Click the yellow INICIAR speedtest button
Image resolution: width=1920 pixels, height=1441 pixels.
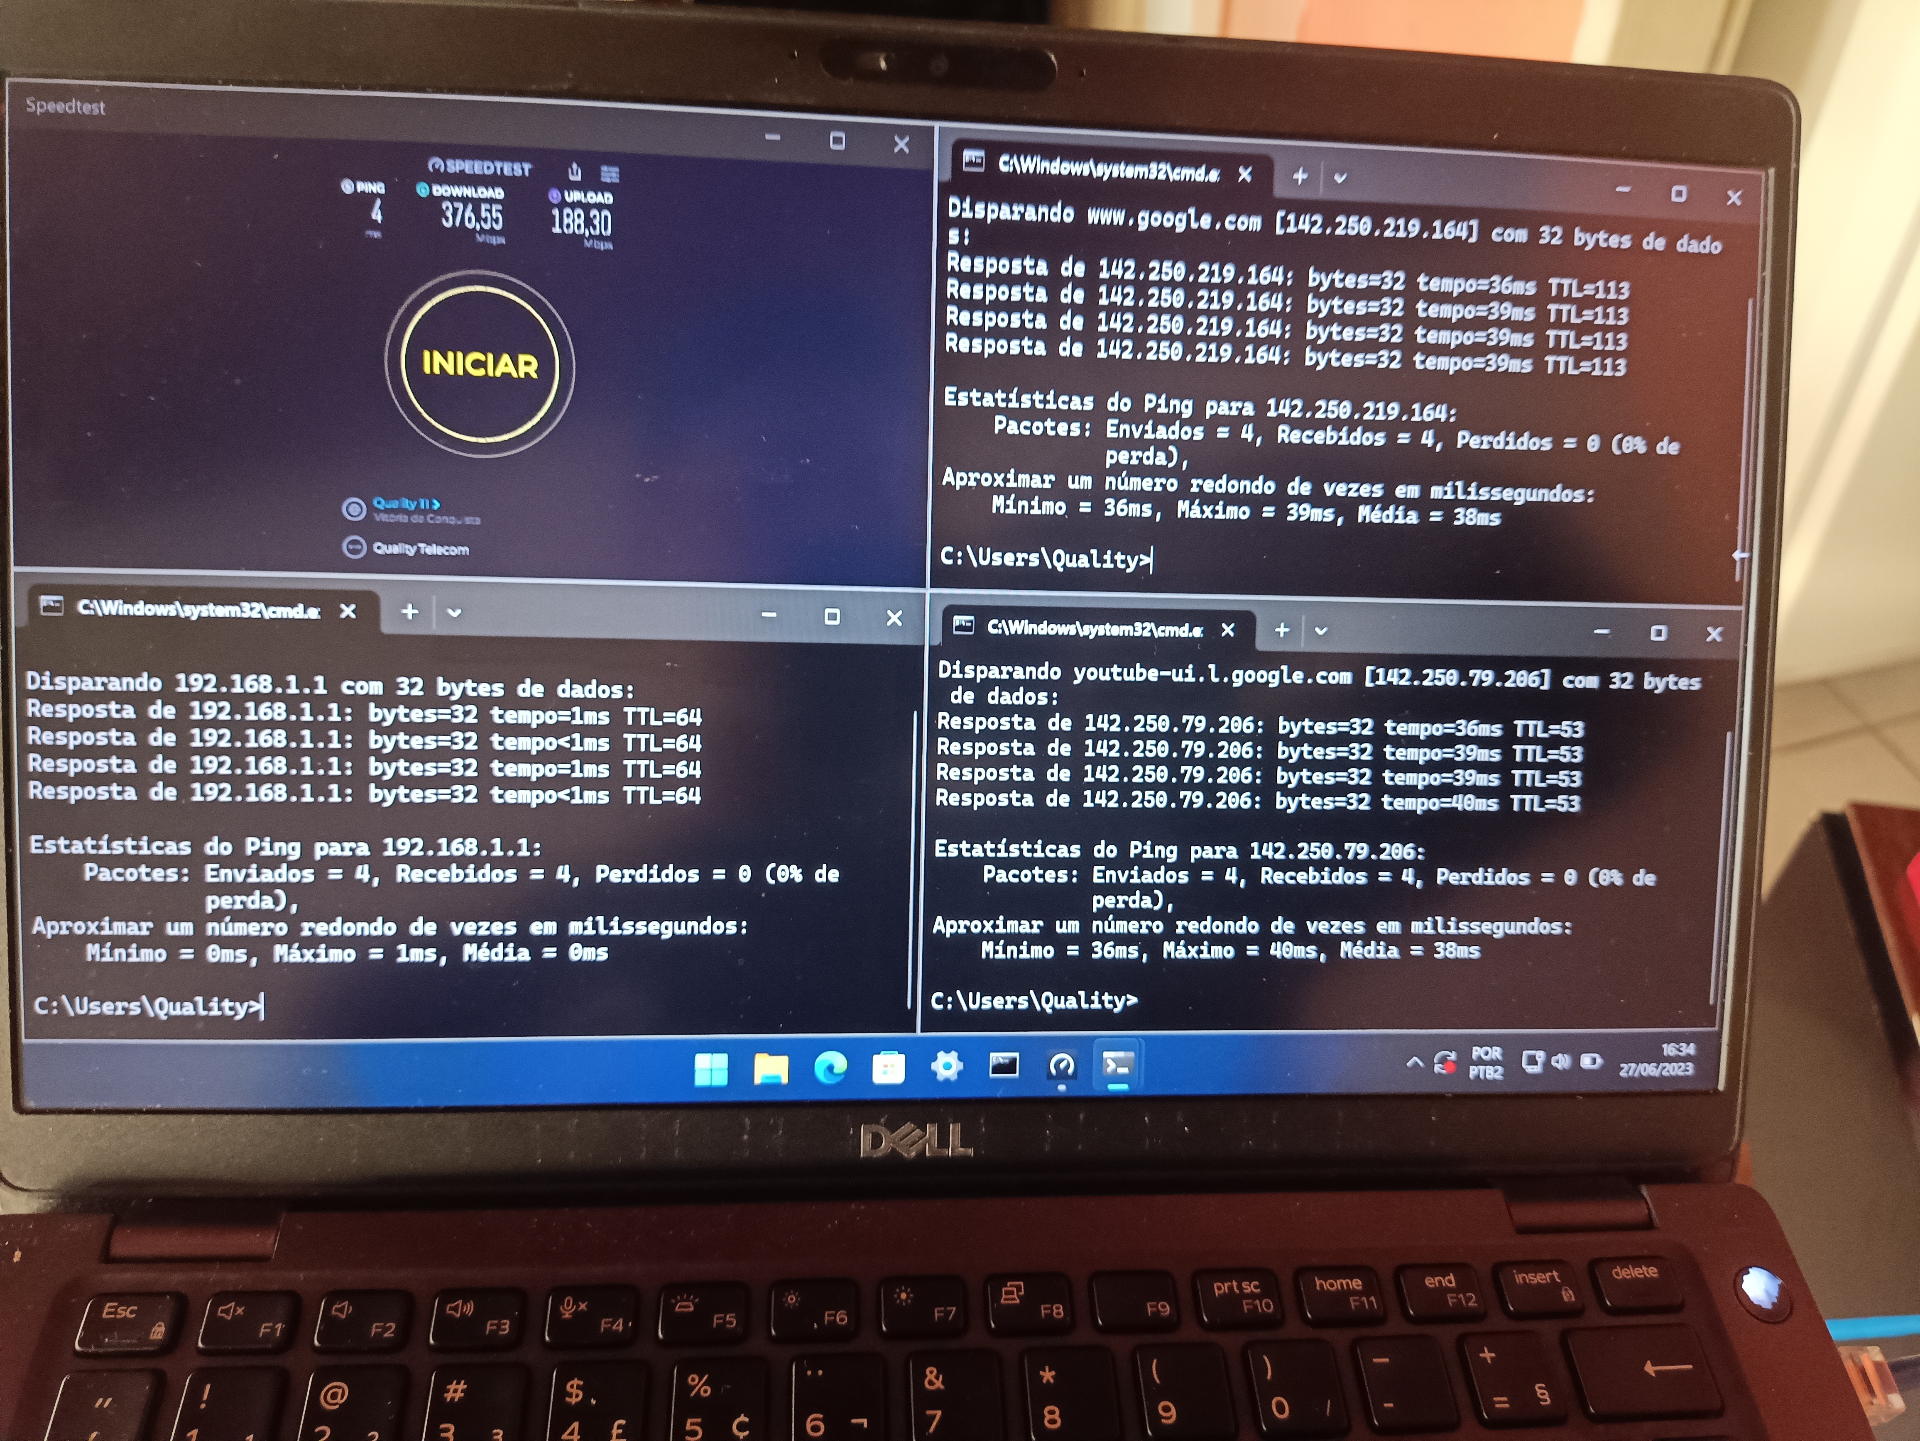pyautogui.click(x=479, y=364)
